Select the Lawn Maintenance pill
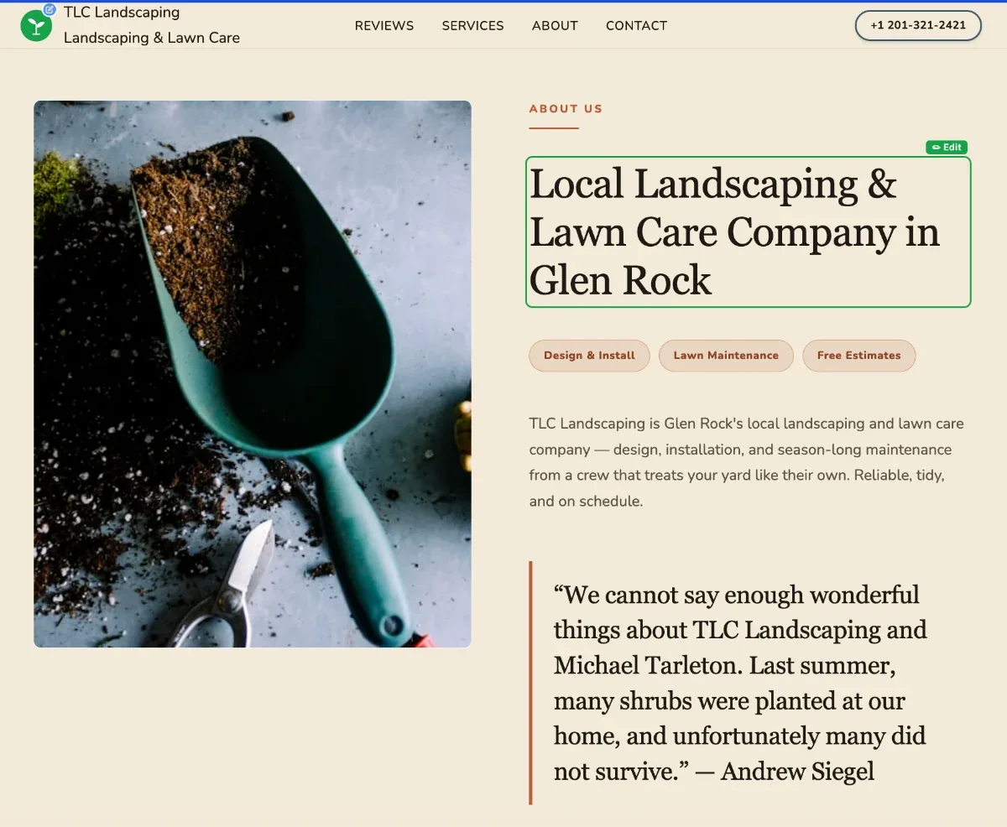 [x=726, y=356]
